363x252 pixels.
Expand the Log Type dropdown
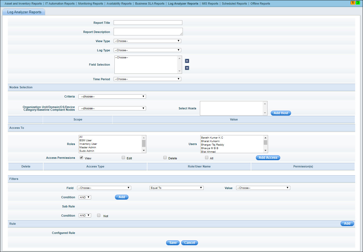point(147,50)
